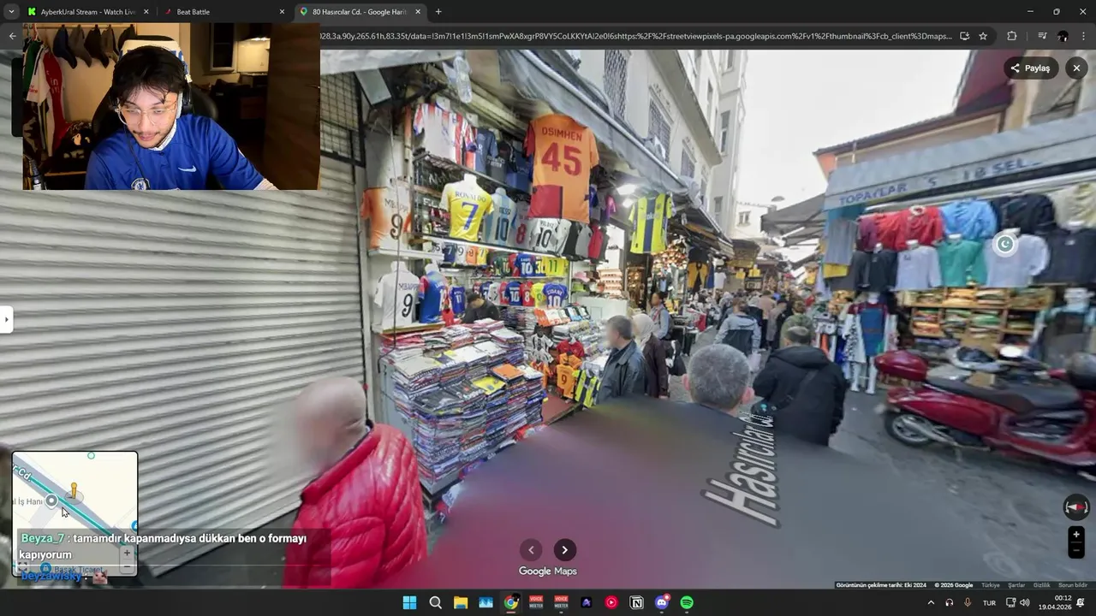This screenshot has width=1096, height=616.
Task: Open the media controls icon
Action: coord(1042,36)
